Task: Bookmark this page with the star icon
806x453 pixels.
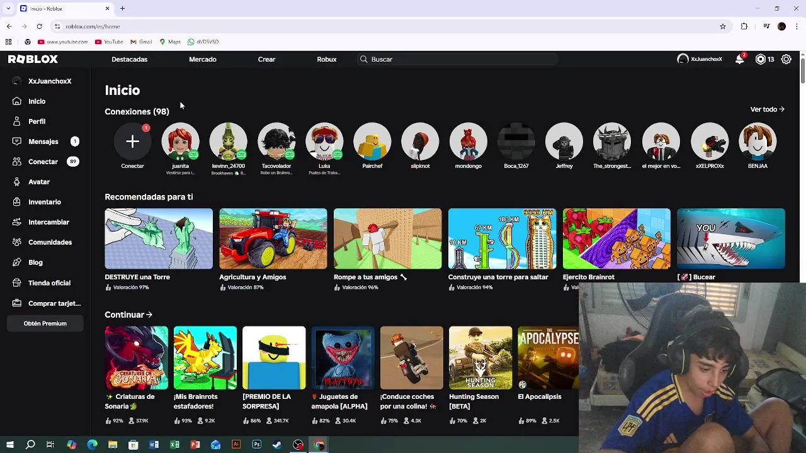Action: [723, 26]
